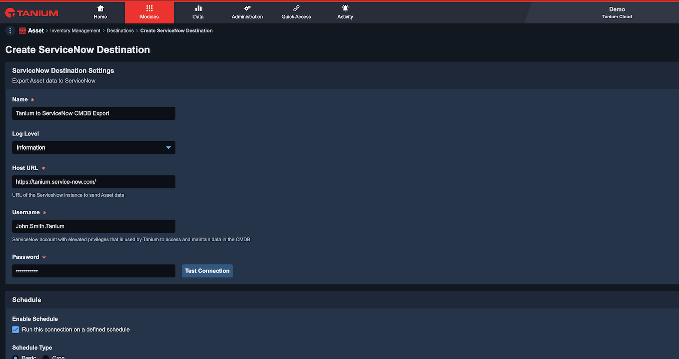Navigate to Inventory Management breadcrumb
The width and height of the screenshot is (679, 359).
tap(75, 31)
